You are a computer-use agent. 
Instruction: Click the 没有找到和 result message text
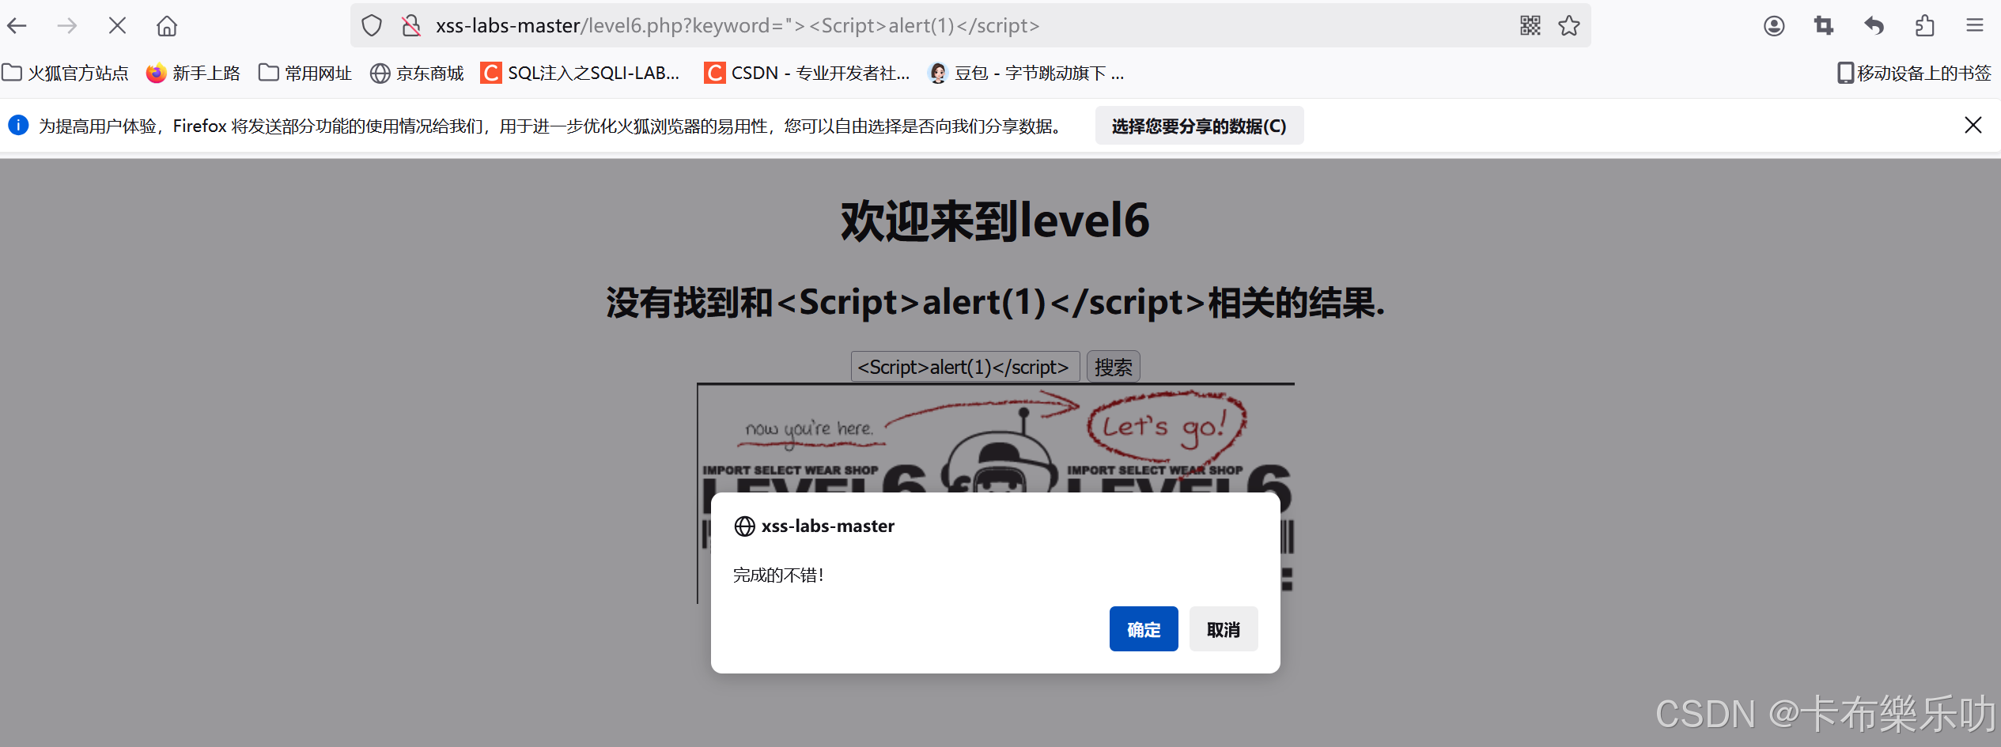point(996,303)
